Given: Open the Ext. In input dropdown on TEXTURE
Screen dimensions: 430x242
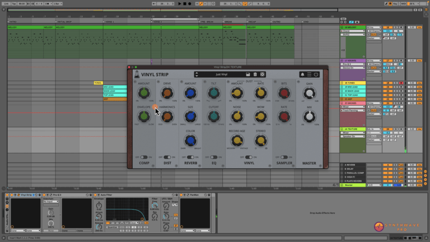Looking at the screenshot, I should [374, 129].
